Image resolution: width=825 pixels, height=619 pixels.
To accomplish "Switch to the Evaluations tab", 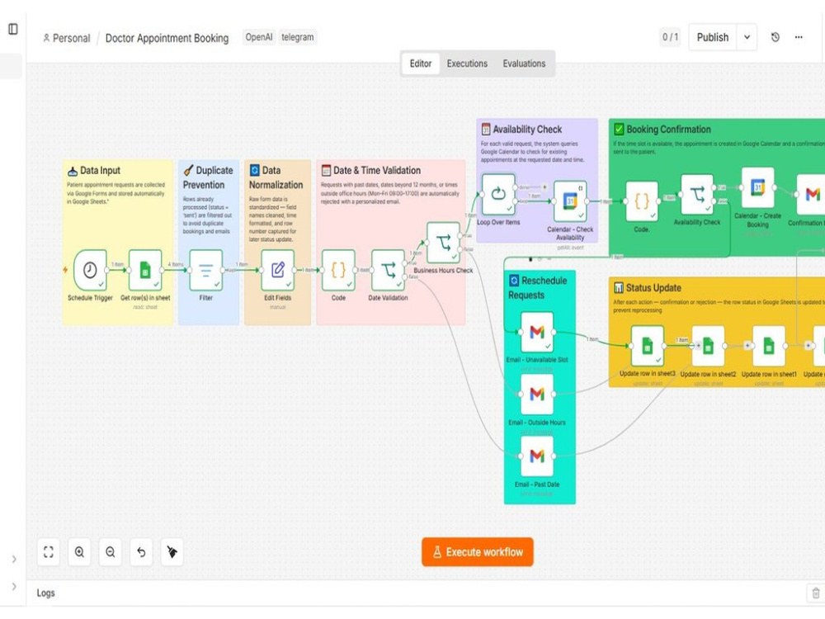I will [524, 64].
